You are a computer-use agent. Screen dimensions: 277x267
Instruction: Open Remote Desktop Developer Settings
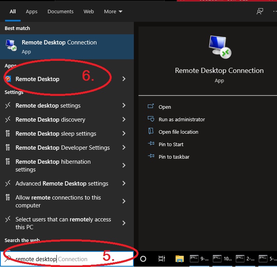[67, 148]
